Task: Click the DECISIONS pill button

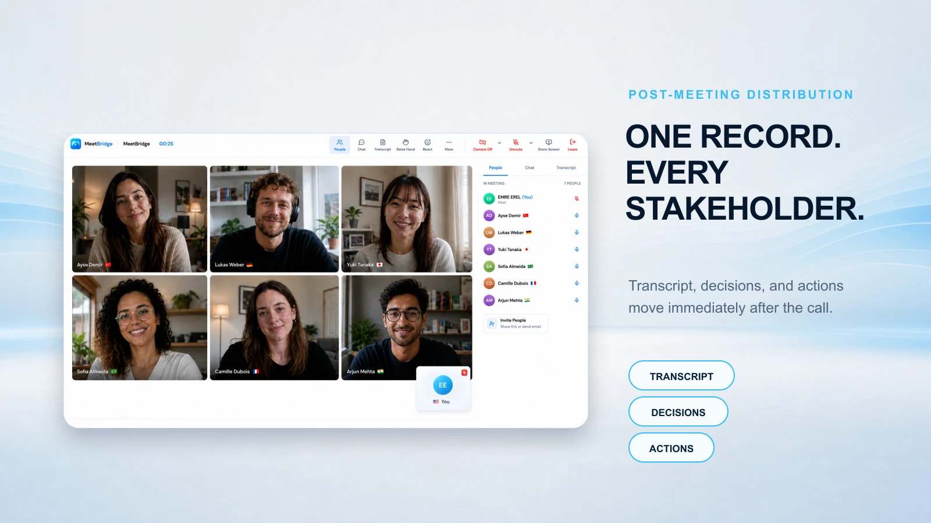Action: pos(678,412)
